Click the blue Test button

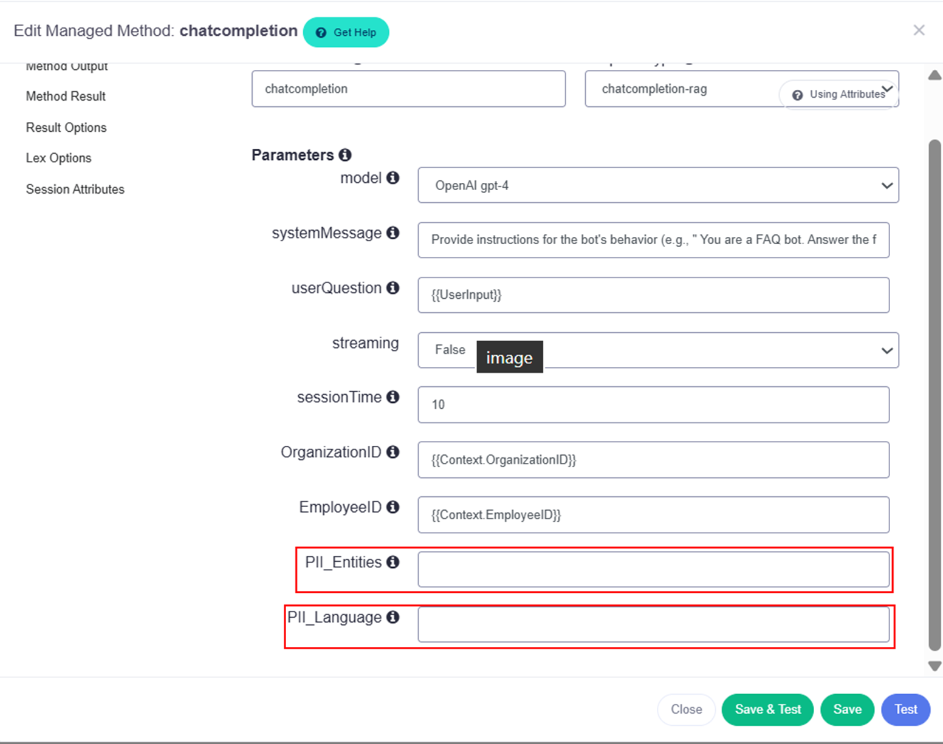click(x=905, y=709)
